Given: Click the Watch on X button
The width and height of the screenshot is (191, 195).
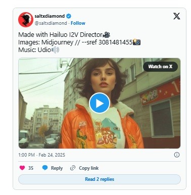Looking at the screenshot, I should (160, 67).
